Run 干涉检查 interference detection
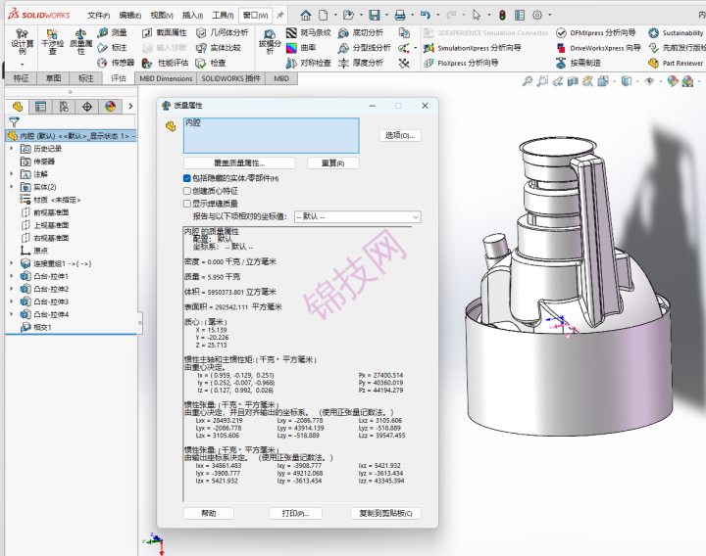The image size is (706, 556). (x=52, y=42)
